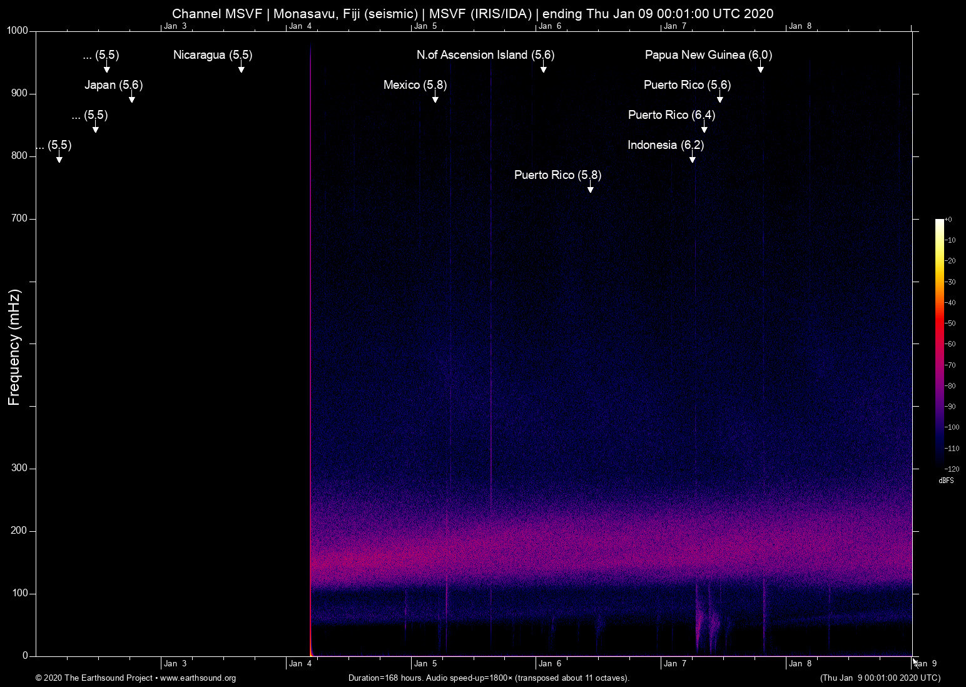The image size is (966, 687).
Task: Click the Jan 7 label on top axis
Action: pos(676,26)
